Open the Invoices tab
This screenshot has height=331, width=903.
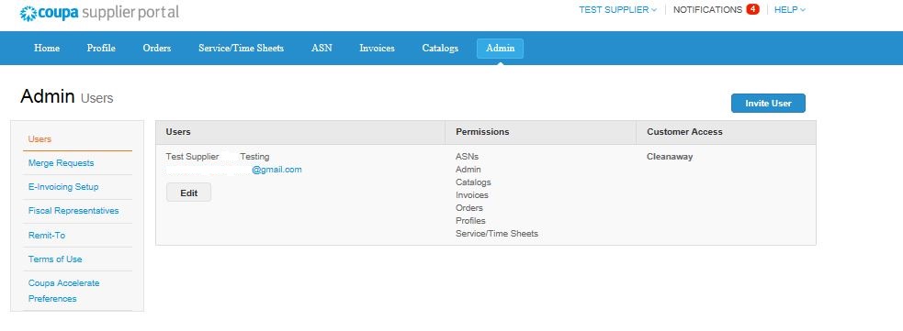pos(377,49)
